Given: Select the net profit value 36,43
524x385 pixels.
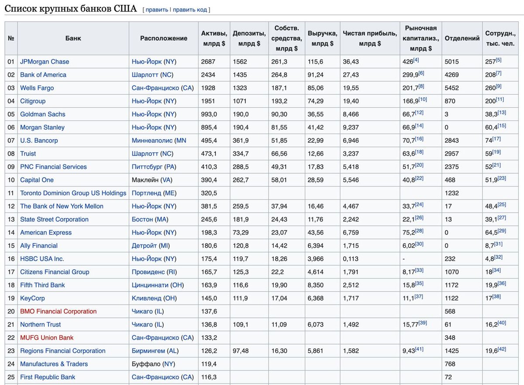Looking at the screenshot, I should 351,62.
